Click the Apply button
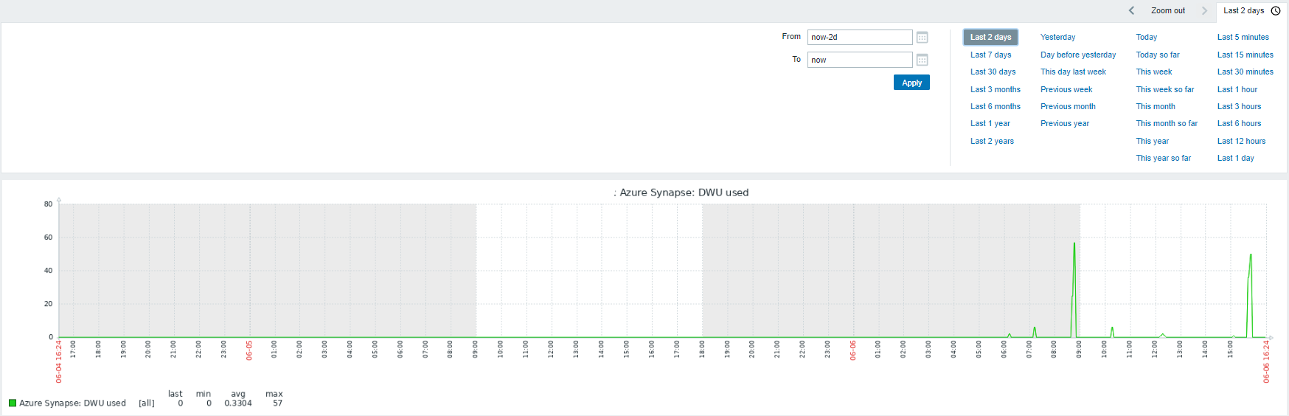 coord(911,83)
